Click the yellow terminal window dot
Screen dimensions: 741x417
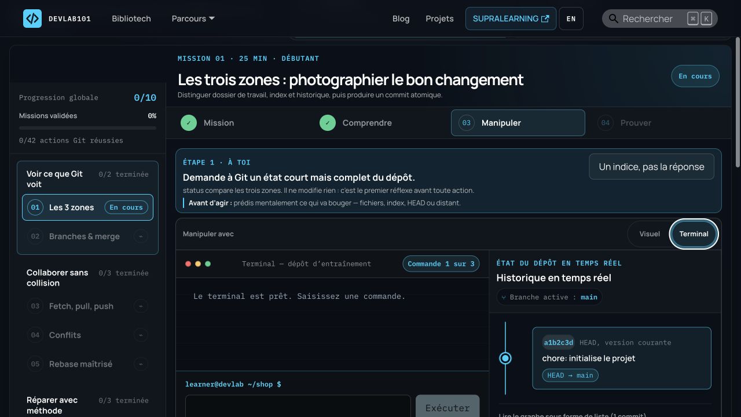click(198, 264)
